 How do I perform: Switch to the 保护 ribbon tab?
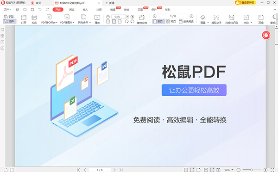[x=154, y=10]
